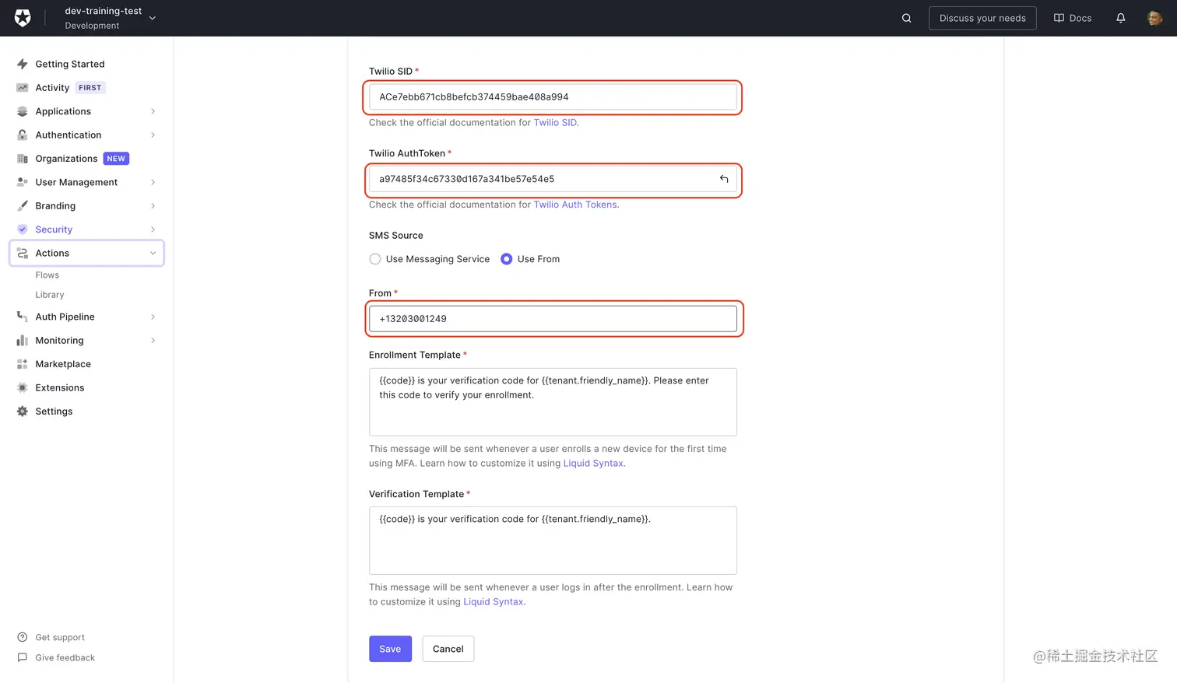1177x683 pixels.
Task: Open the Marketplace section
Action: tap(63, 363)
